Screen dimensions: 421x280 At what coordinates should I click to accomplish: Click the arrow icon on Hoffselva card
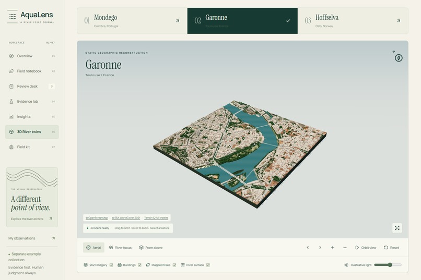click(399, 21)
